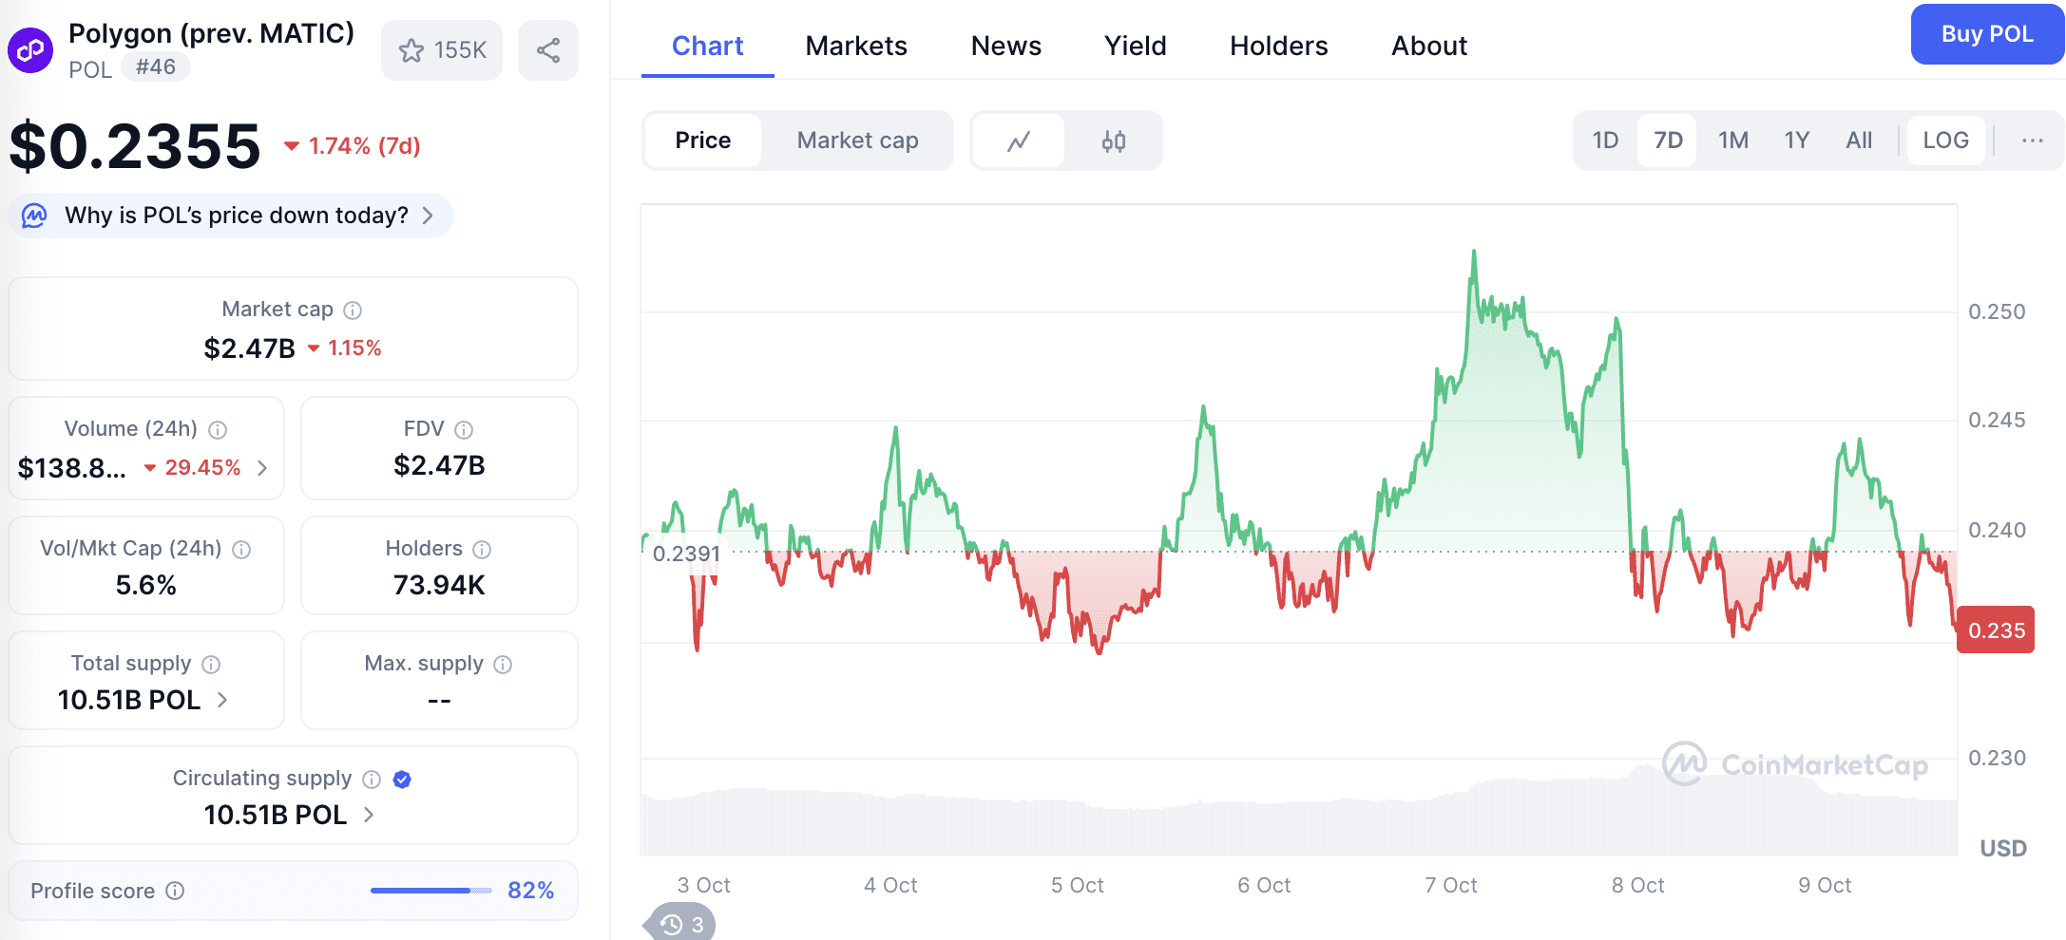Click the Buy POL button
2066x940 pixels.
(x=1986, y=34)
